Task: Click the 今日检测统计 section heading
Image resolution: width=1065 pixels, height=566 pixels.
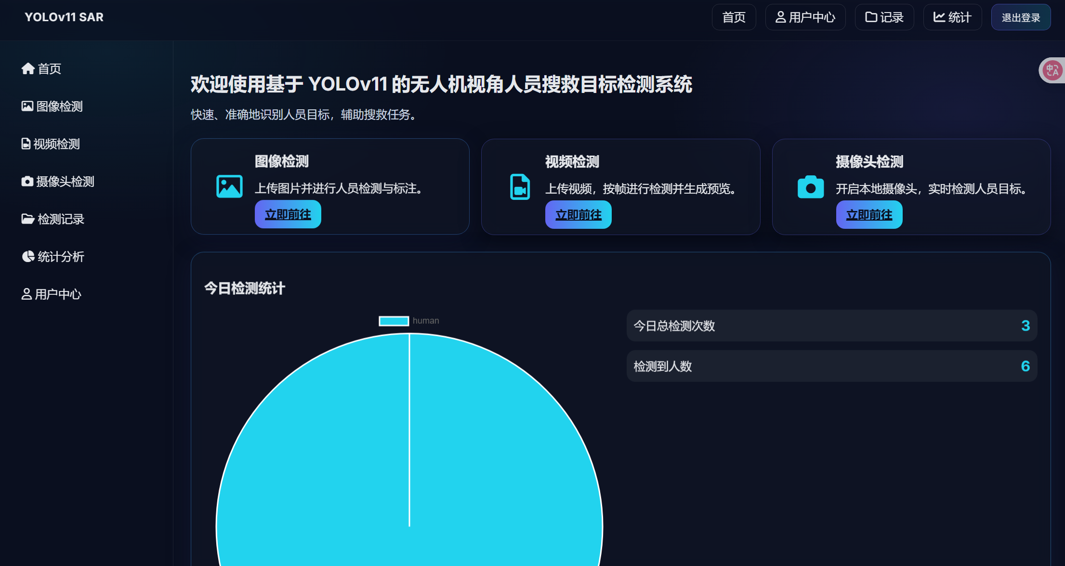Action: pos(245,289)
